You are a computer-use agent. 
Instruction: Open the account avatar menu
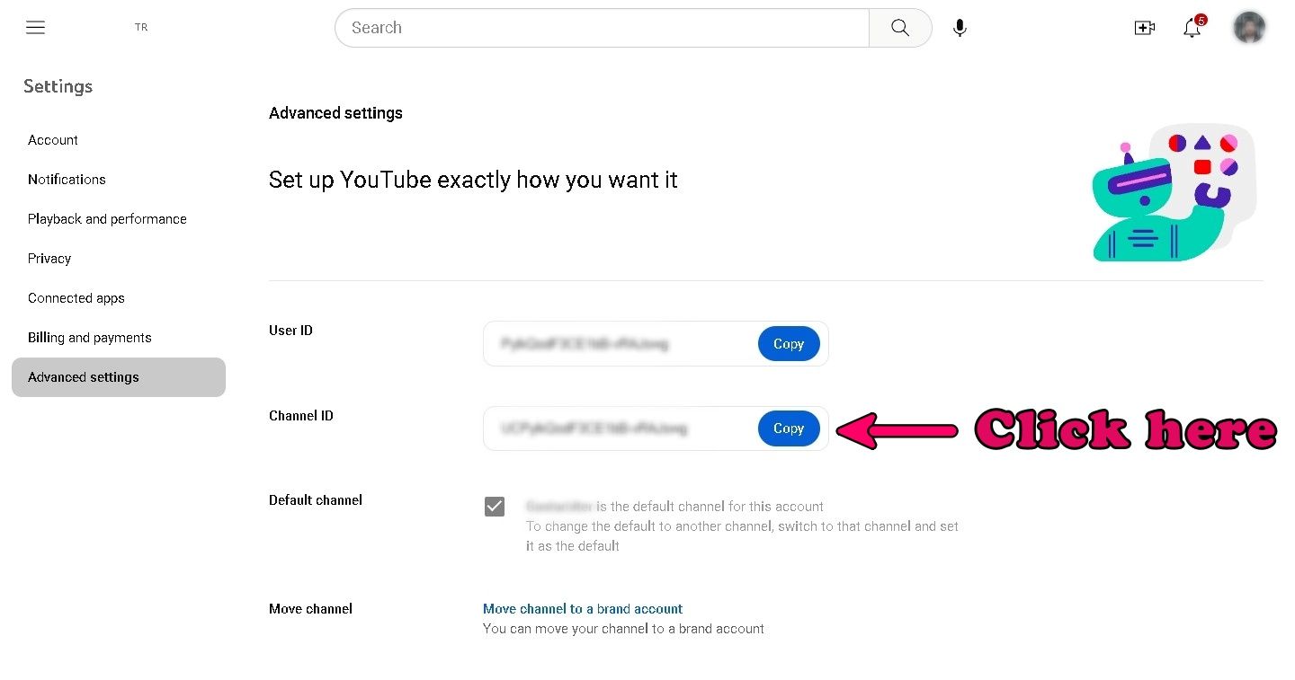point(1249,27)
